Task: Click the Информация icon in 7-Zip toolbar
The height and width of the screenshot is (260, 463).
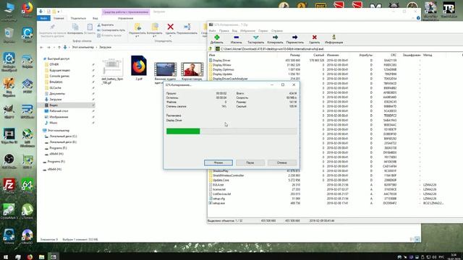Action: point(334,37)
